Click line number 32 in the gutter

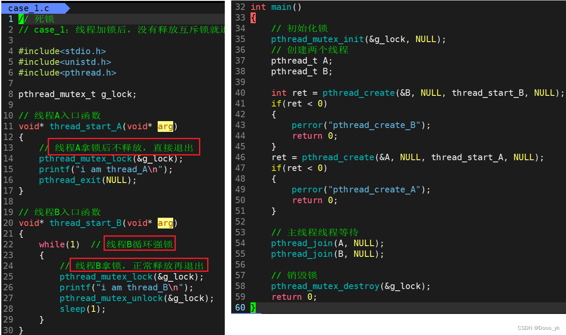click(x=240, y=7)
